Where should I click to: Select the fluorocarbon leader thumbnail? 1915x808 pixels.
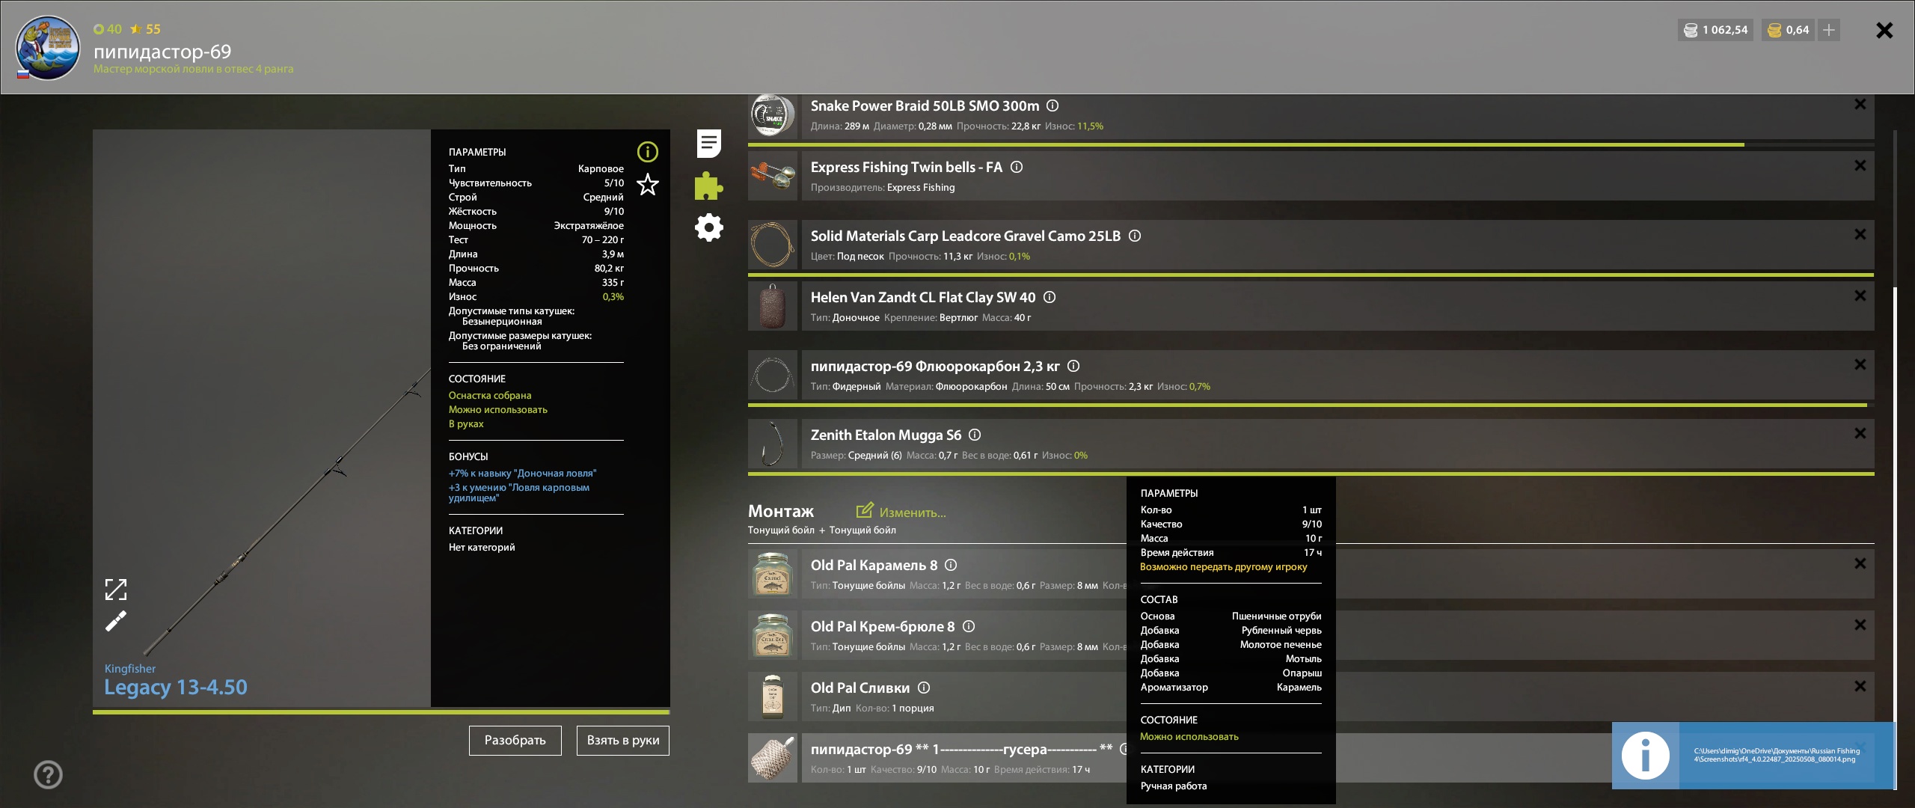773,375
